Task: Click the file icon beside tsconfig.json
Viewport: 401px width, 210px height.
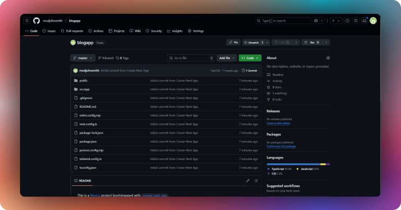Action: (x=76, y=167)
